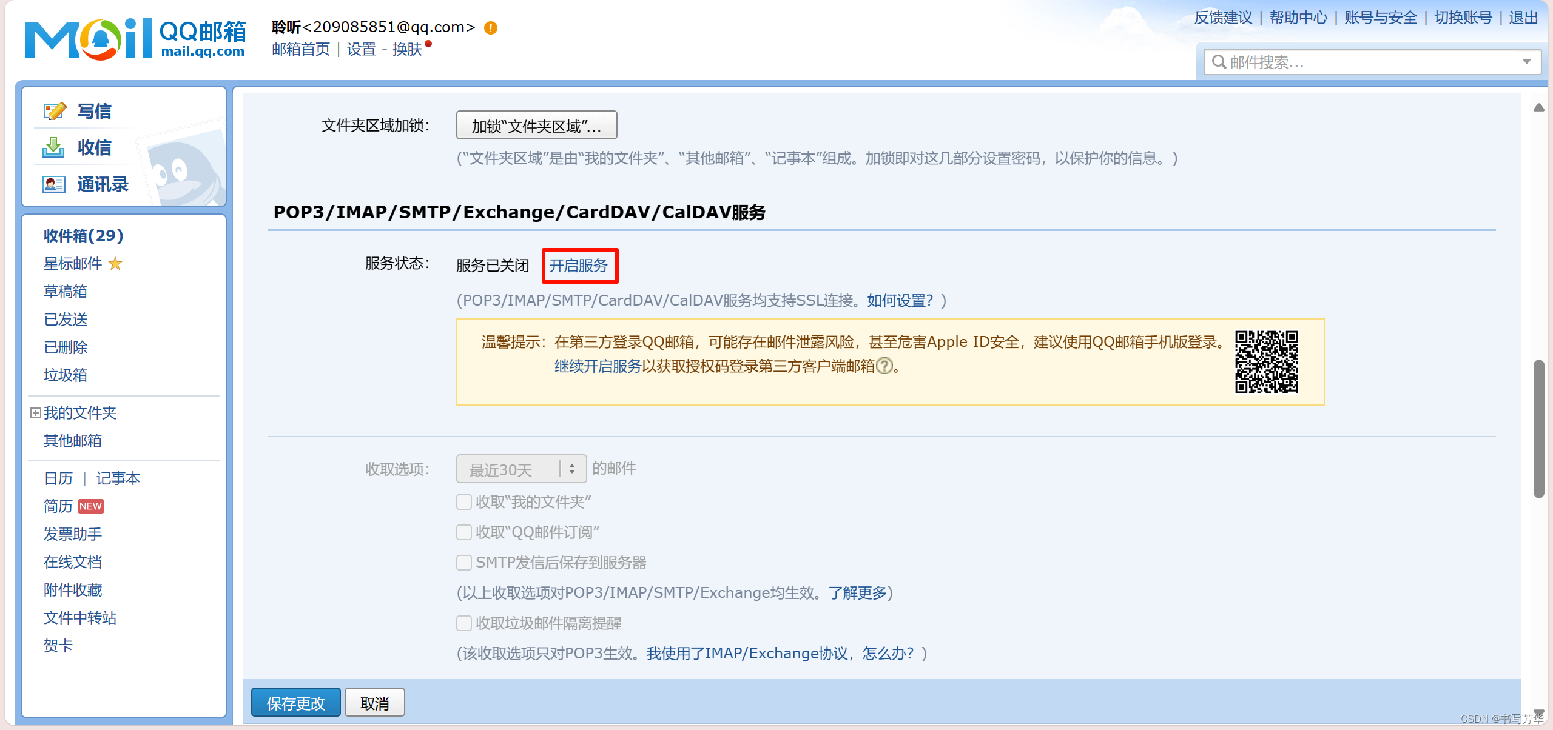Check 收取"QQ邮件订阅" checkbox
Viewport: 1553px width, 730px height.
[x=464, y=532]
